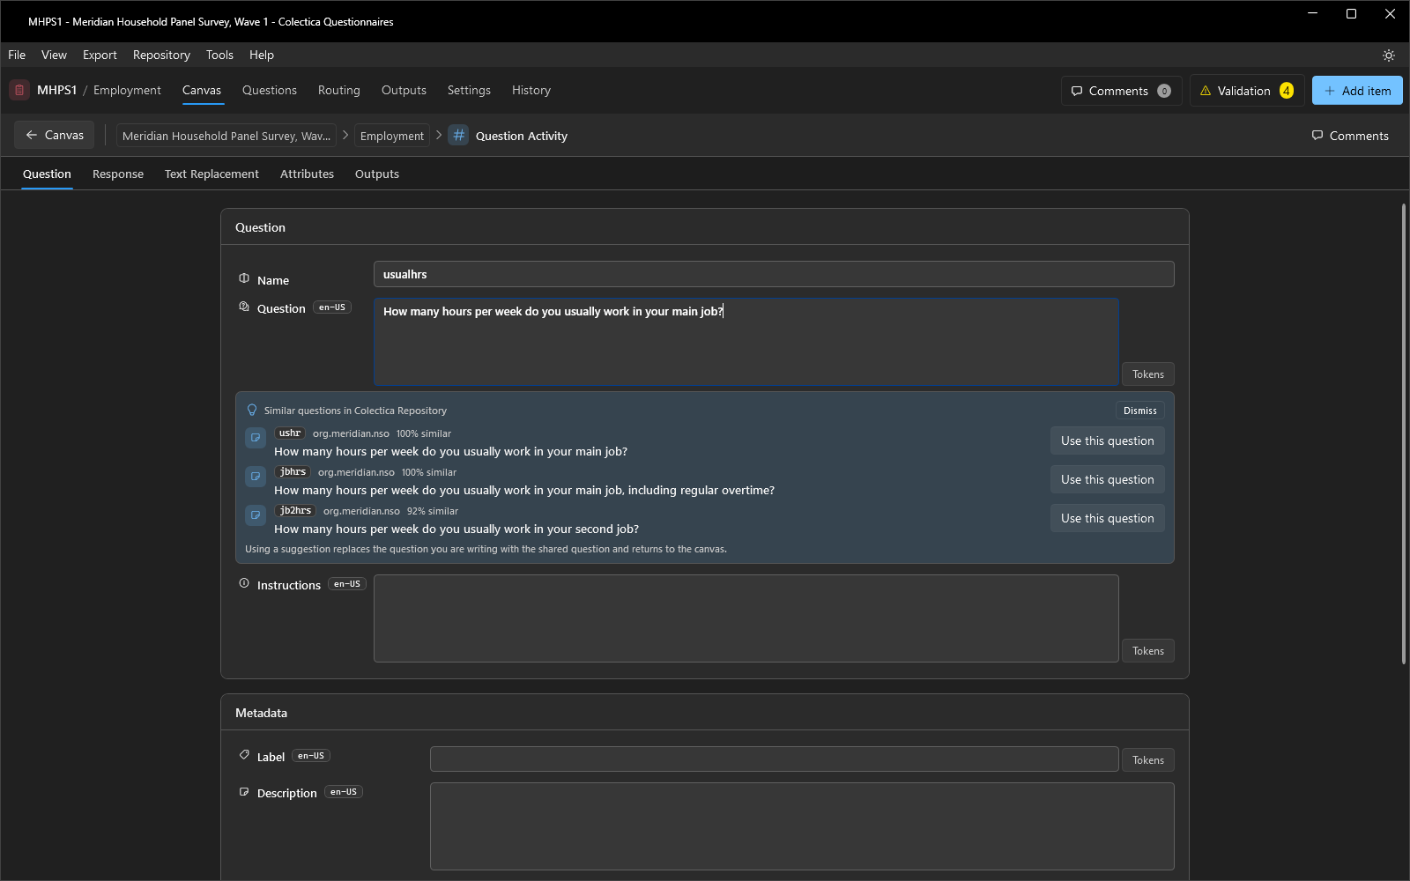Click the en-US tag beside Question
1410x881 pixels.
tap(332, 307)
